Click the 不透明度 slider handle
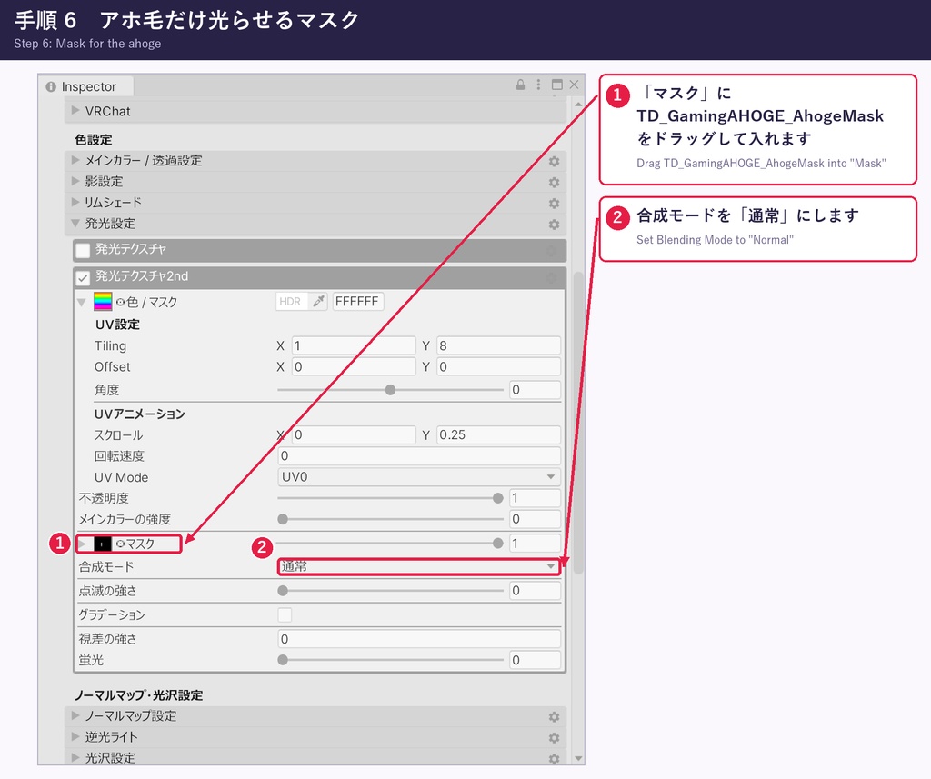This screenshot has width=931, height=779. point(497,498)
